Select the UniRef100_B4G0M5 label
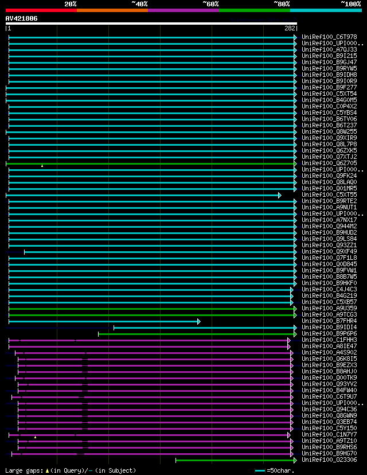Screen dimensions: 367x475 [x=329, y=100]
